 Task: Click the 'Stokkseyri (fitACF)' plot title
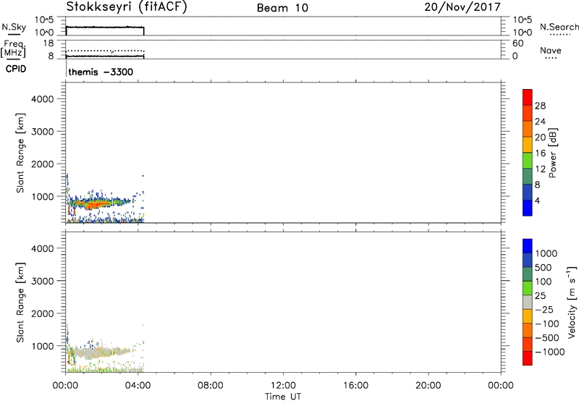tap(127, 7)
